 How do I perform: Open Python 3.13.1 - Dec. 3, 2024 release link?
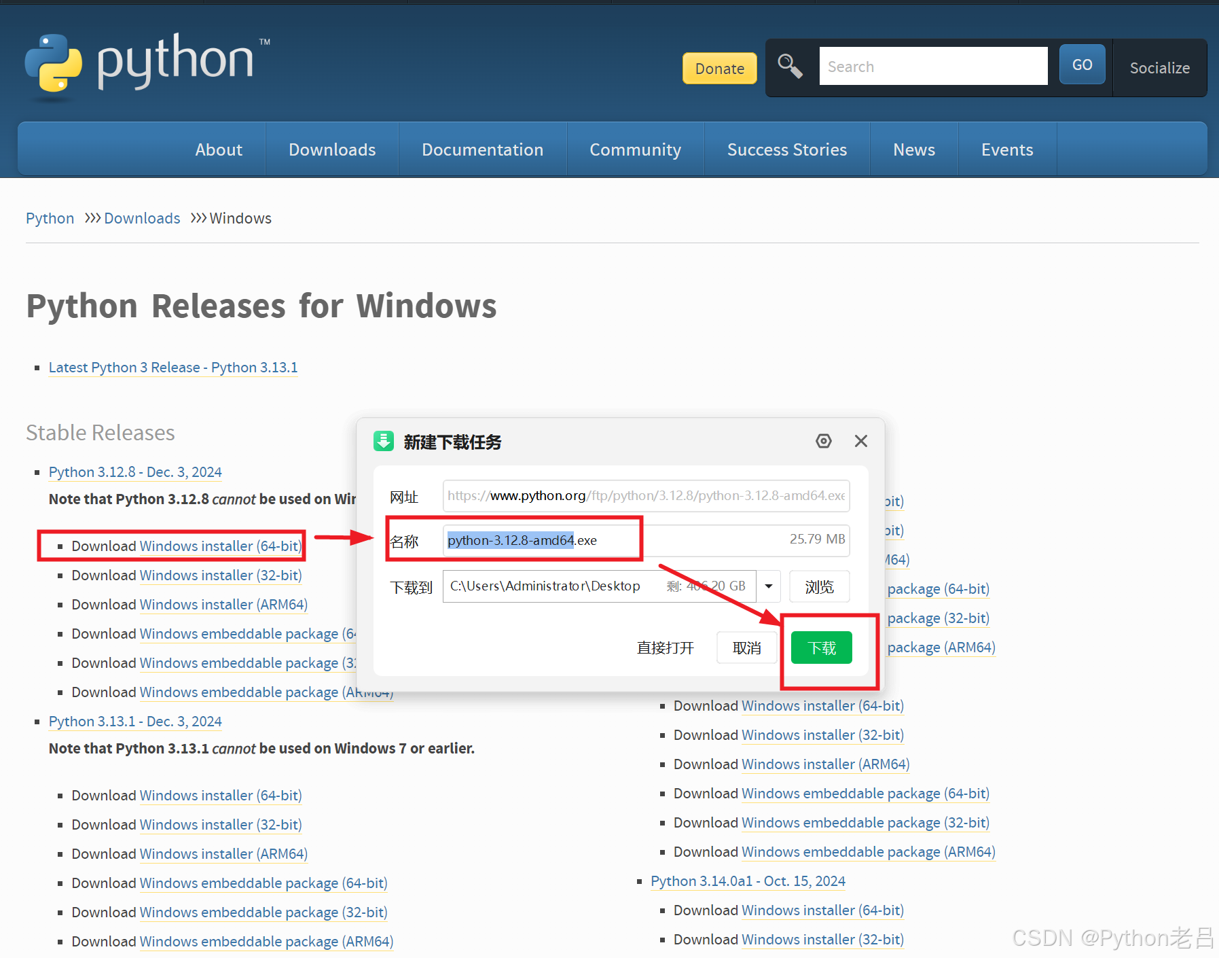tap(135, 722)
